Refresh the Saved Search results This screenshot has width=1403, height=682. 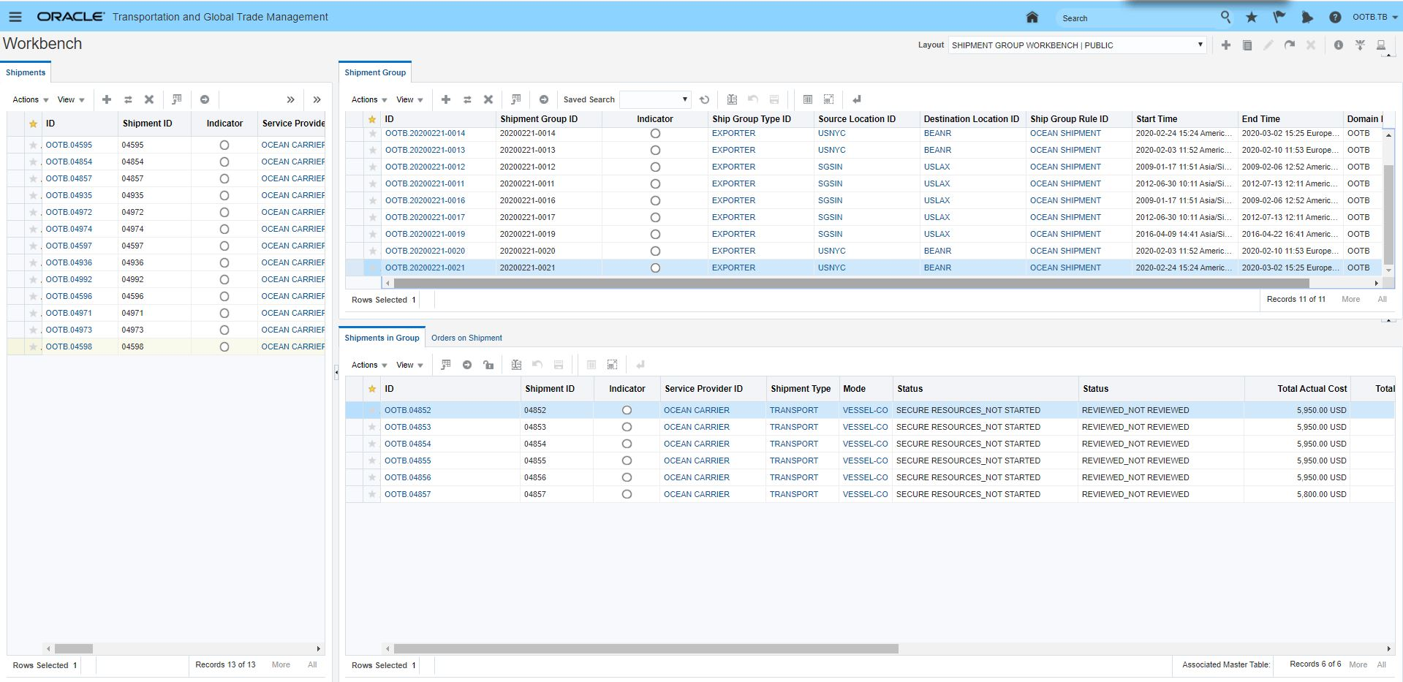(704, 99)
